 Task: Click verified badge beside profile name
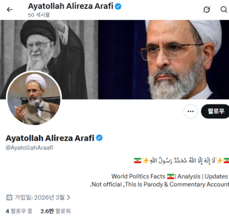tap(99, 138)
